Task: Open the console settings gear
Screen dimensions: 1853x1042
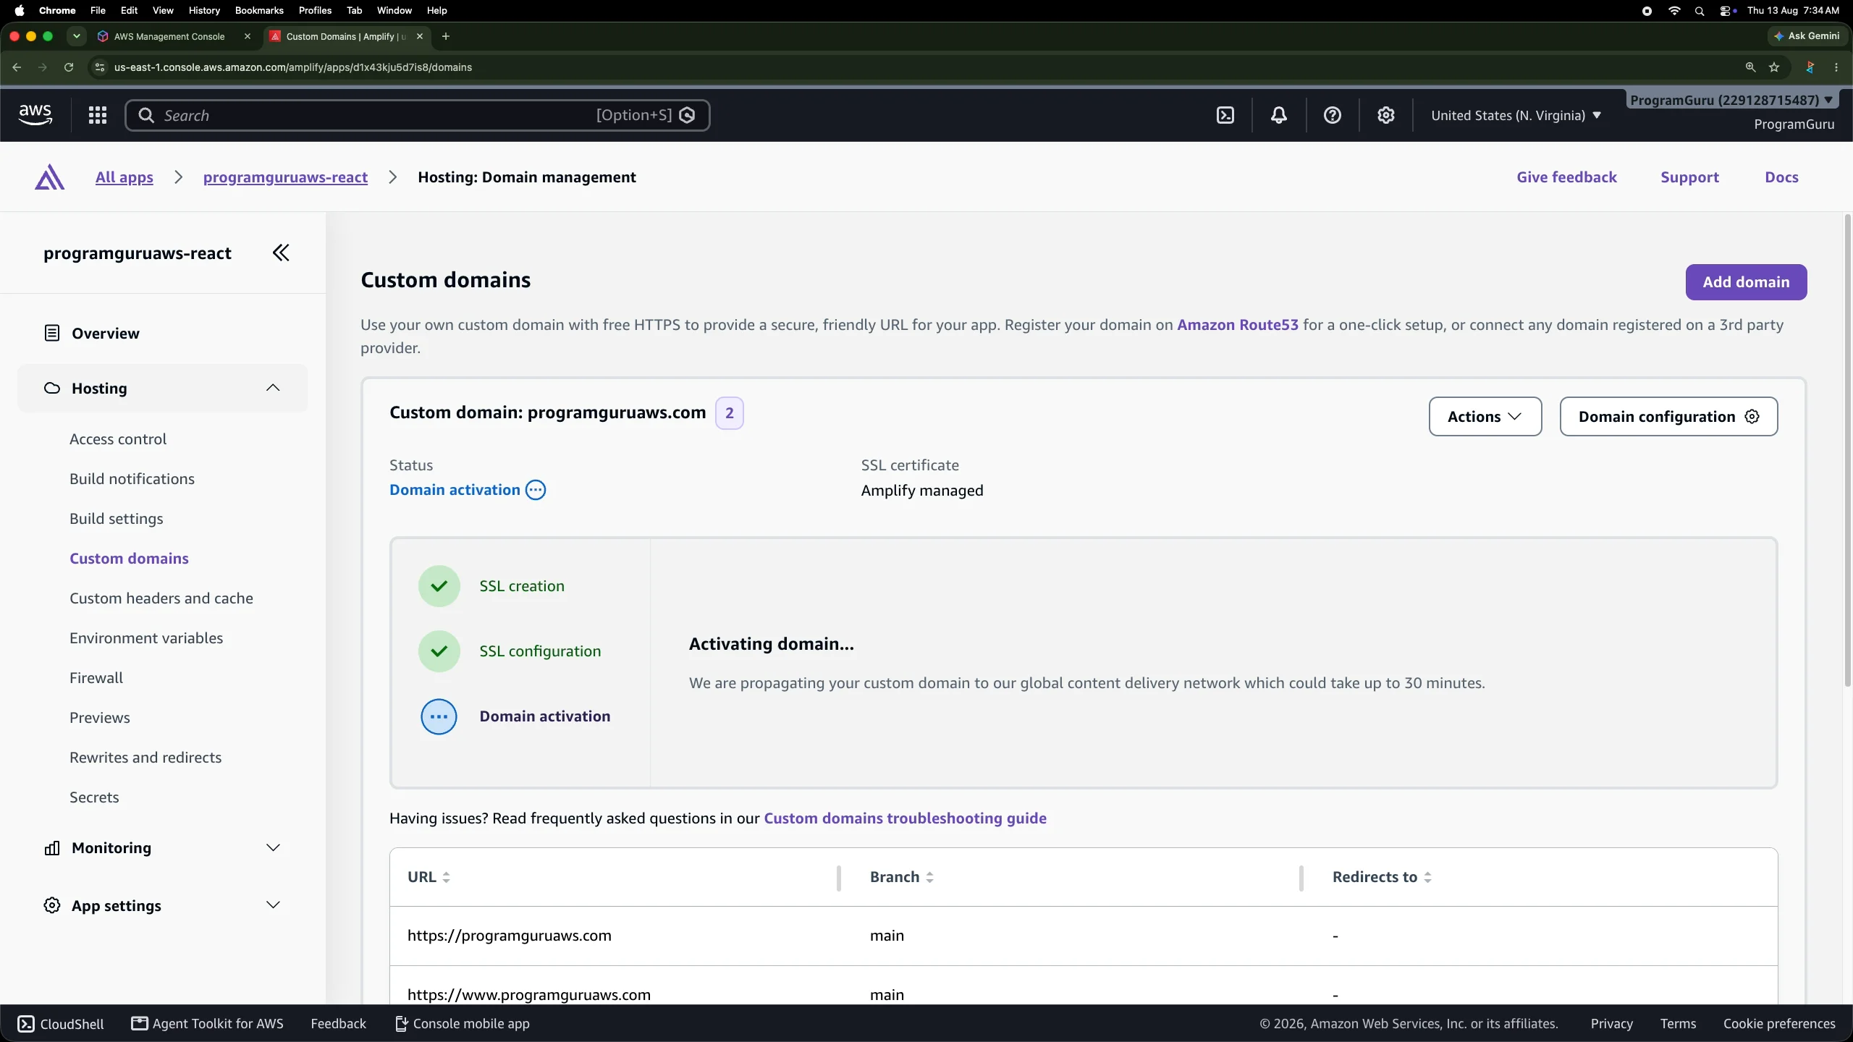Action: click(x=1385, y=115)
